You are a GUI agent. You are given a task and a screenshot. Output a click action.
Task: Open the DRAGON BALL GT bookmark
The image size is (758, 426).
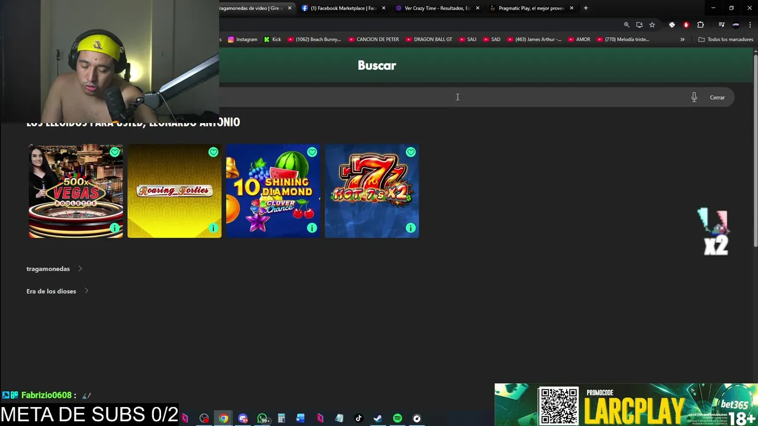click(429, 40)
